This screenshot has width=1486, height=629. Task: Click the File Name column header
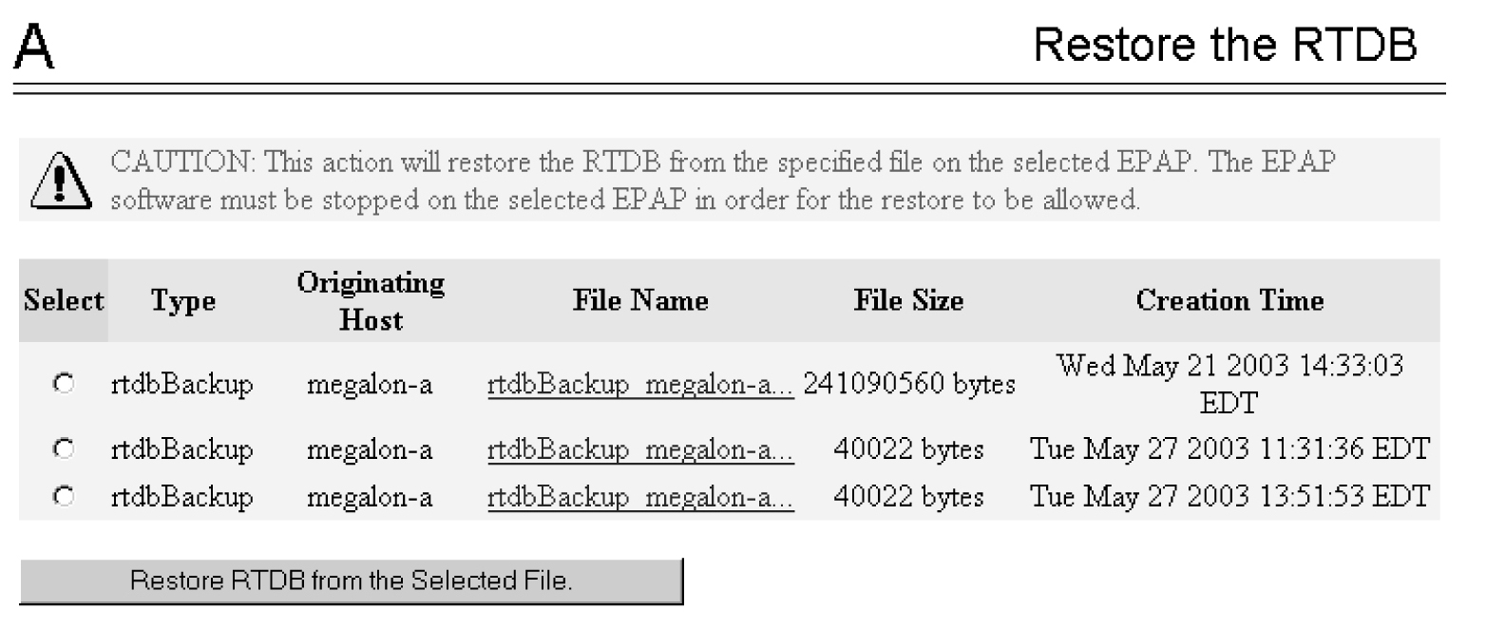point(640,301)
